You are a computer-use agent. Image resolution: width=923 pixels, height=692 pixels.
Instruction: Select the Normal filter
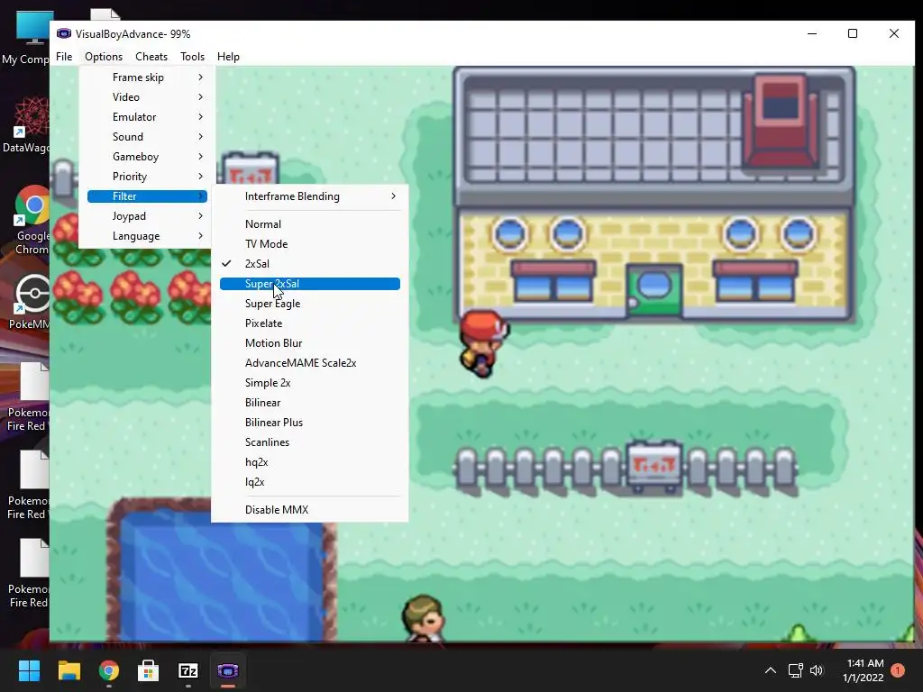pos(310,224)
